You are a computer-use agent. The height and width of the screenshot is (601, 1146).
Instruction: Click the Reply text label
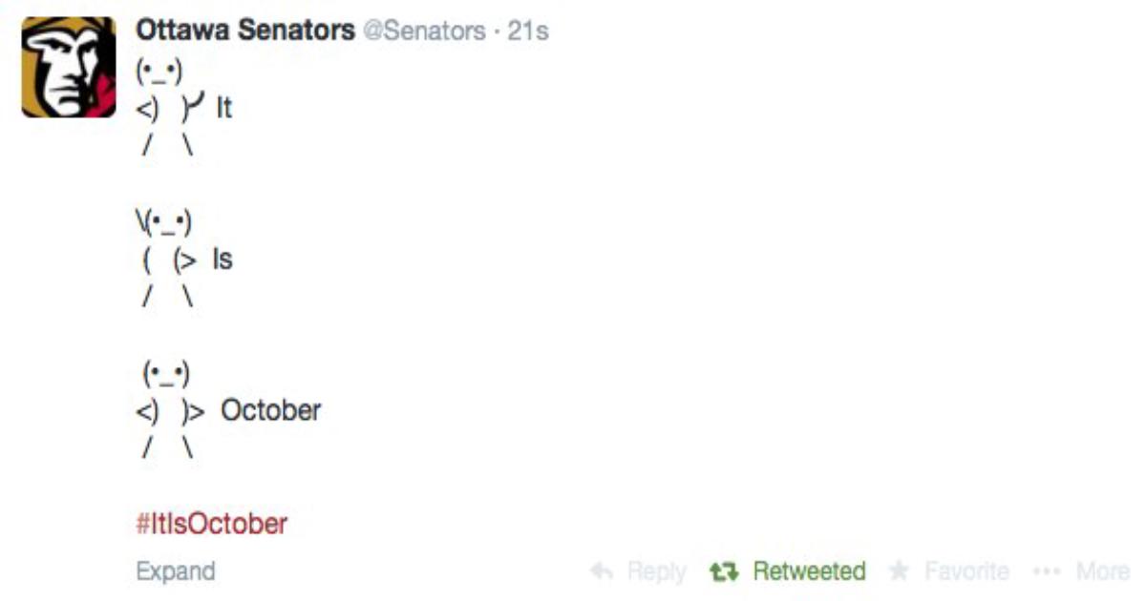pos(656,572)
